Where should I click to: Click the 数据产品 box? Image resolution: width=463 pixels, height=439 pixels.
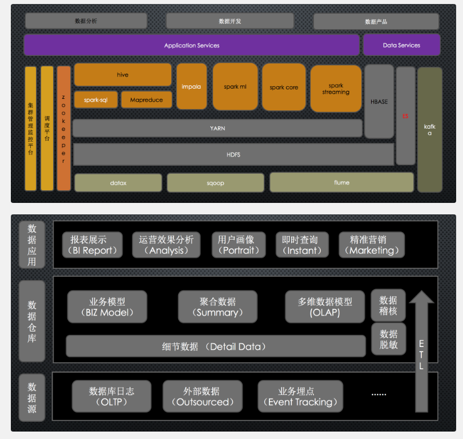(x=376, y=22)
